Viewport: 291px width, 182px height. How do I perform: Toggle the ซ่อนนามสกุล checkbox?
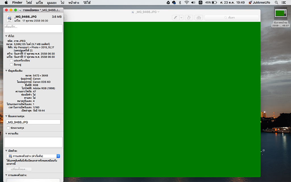tap(8, 128)
